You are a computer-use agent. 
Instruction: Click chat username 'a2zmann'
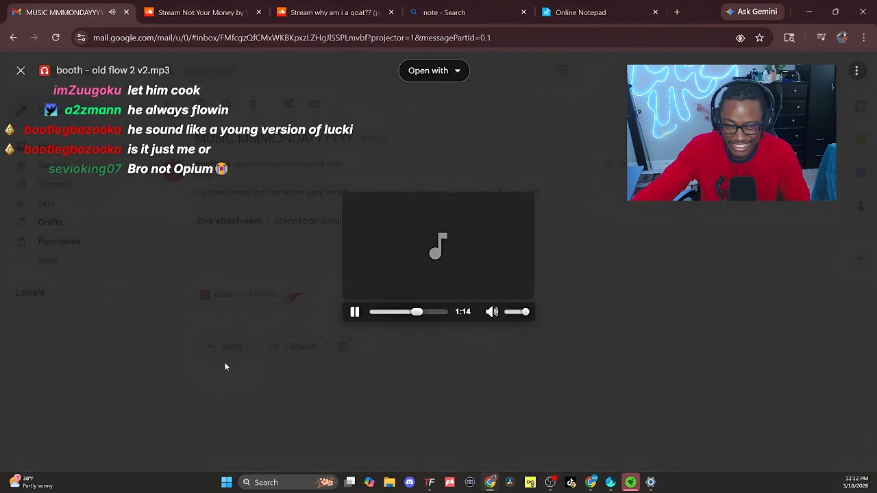(92, 110)
